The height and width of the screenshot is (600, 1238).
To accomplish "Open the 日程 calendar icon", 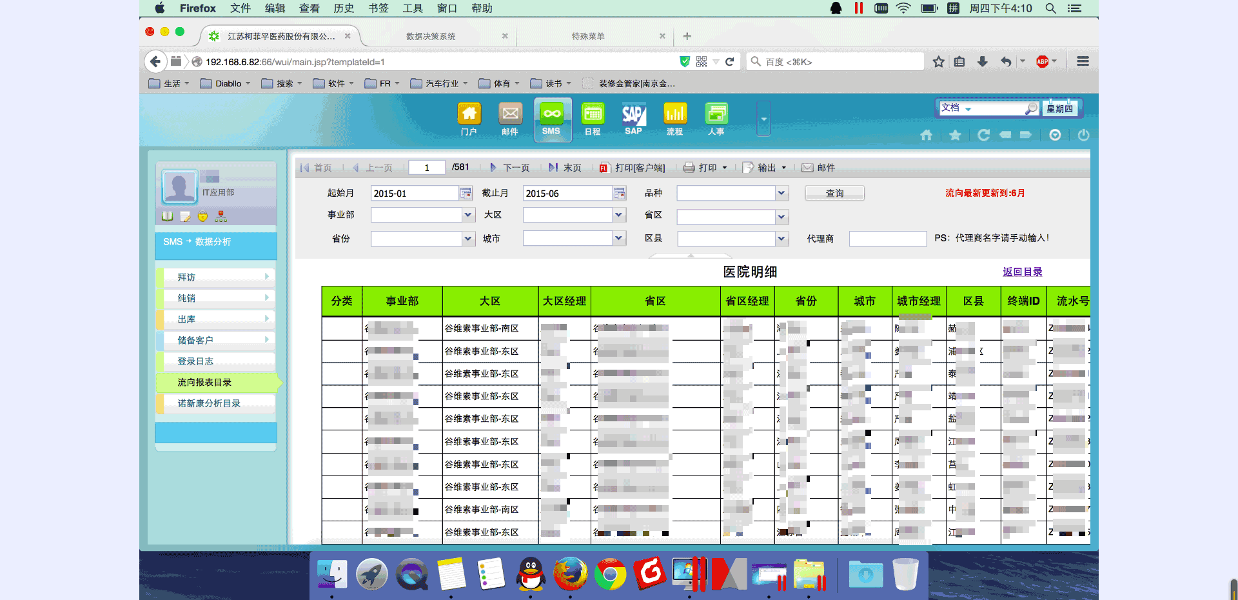I will (593, 119).
